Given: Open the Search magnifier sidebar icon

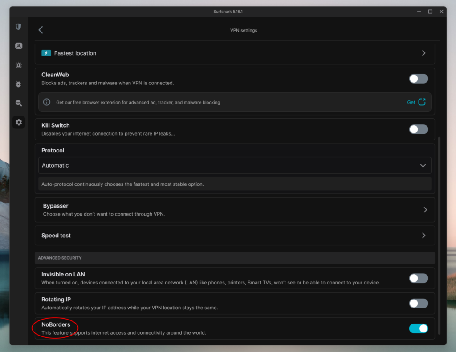Looking at the screenshot, I should [x=19, y=103].
